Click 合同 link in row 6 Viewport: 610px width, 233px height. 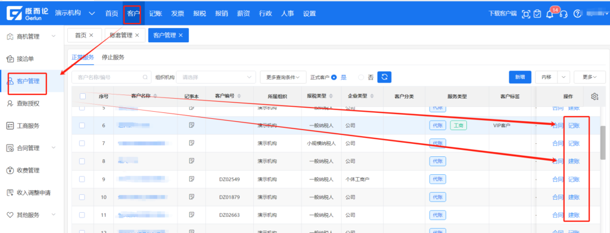click(x=558, y=125)
